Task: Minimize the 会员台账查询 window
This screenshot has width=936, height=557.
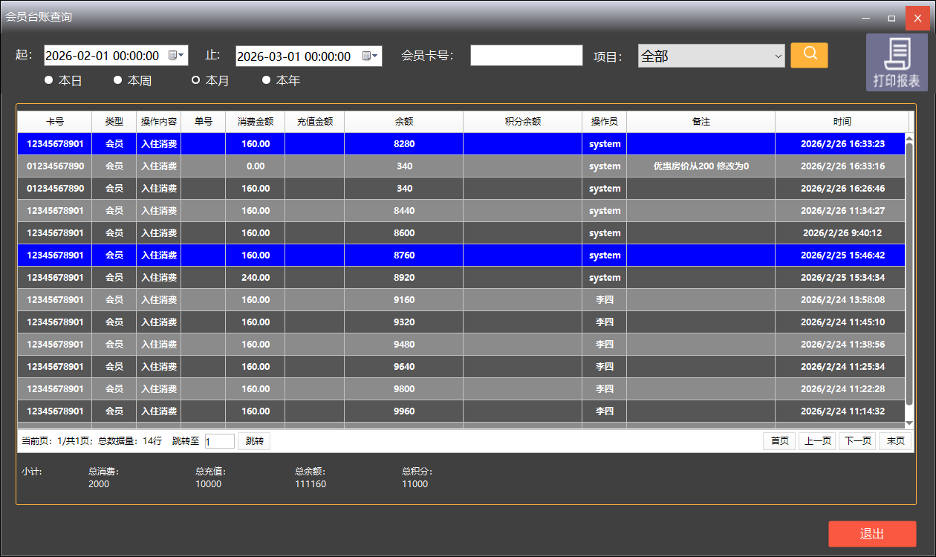Action: click(865, 18)
